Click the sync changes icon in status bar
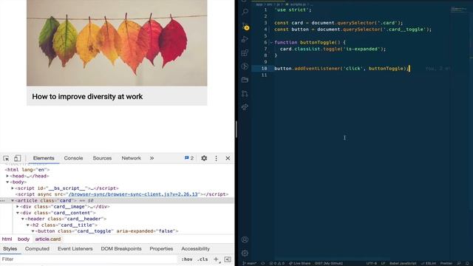Viewport: 473px width, 266px height. pyautogui.click(x=263, y=263)
